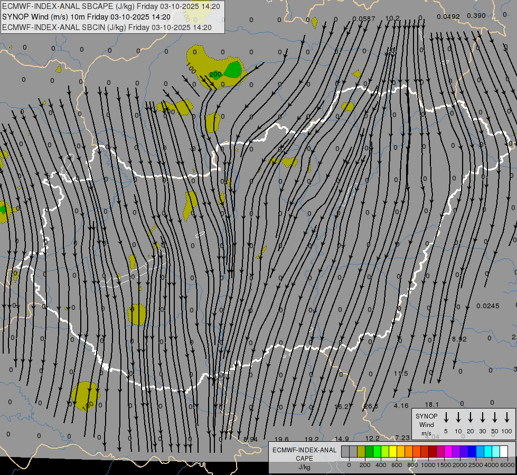Pick the yellow 600 J/kg legend swatch
This screenshot has width=517, height=475.
393,452
